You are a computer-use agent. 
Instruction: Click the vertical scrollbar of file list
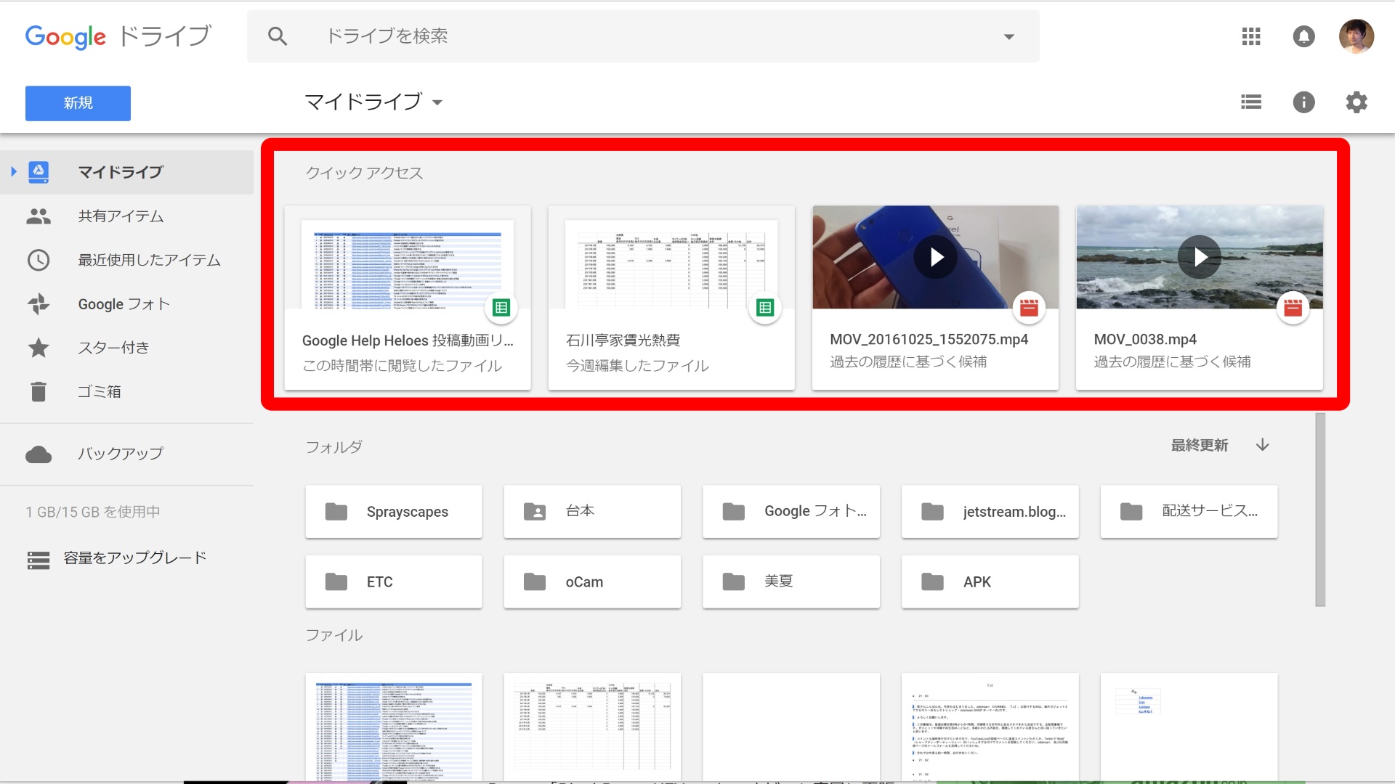click(1320, 508)
